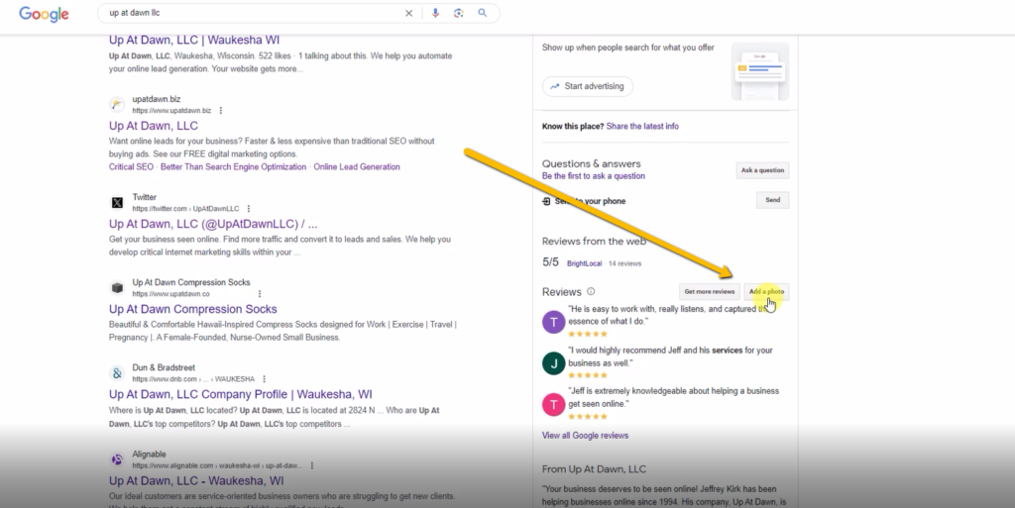Image resolution: width=1015 pixels, height=508 pixels.
Task: Open 'Up At Dawn, LLC - Waukesha, WI' Alignable result
Action: click(196, 481)
